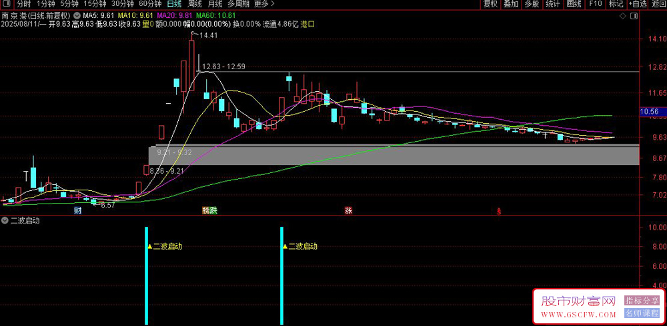The width and height of the screenshot is (667, 326).
Task: Click the 8.36 - 9.21 gap label
Action: pos(166,170)
